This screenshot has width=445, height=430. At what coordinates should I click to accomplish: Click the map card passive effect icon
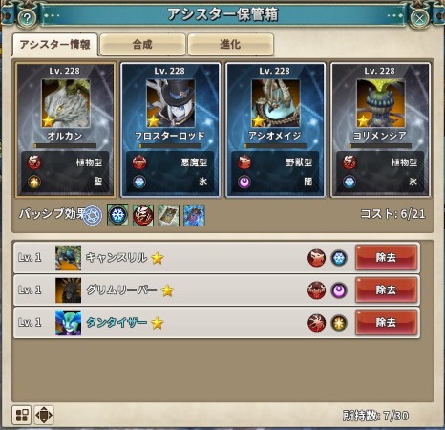[x=169, y=216]
